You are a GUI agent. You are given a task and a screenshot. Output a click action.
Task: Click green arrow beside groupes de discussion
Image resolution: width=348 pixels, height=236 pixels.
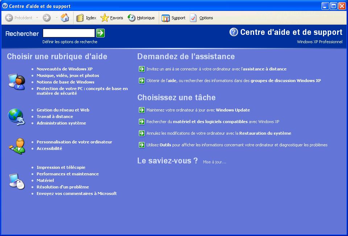(142, 81)
